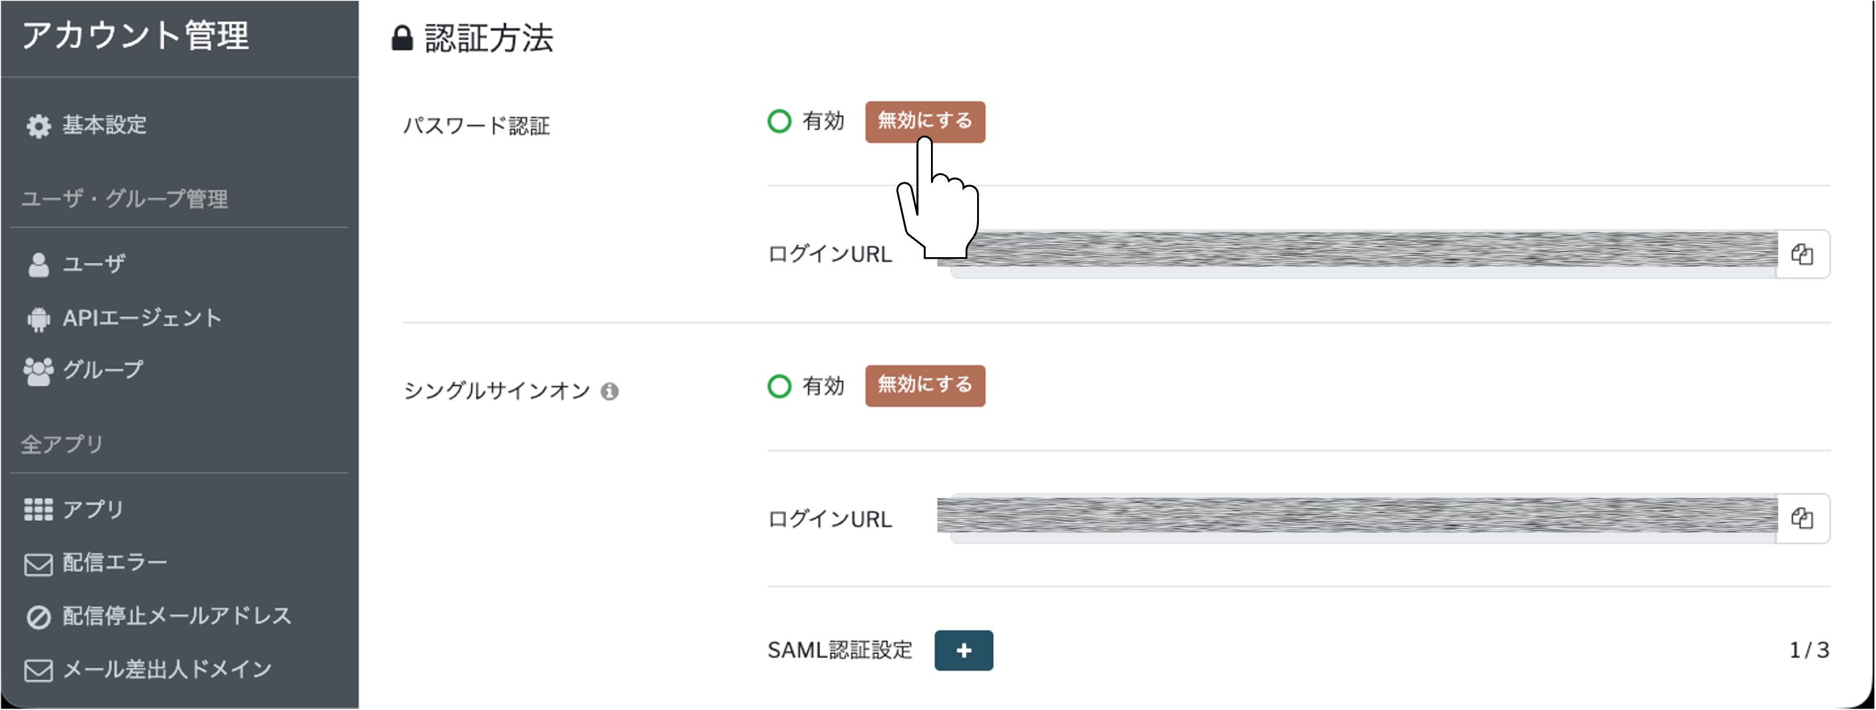The width and height of the screenshot is (1876, 710).
Task: Open the ユーザ sidebar menu item
Action: pos(94,264)
